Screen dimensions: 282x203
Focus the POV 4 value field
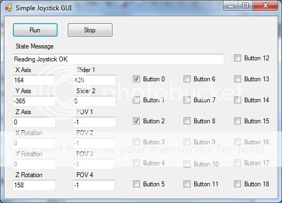[94, 185]
